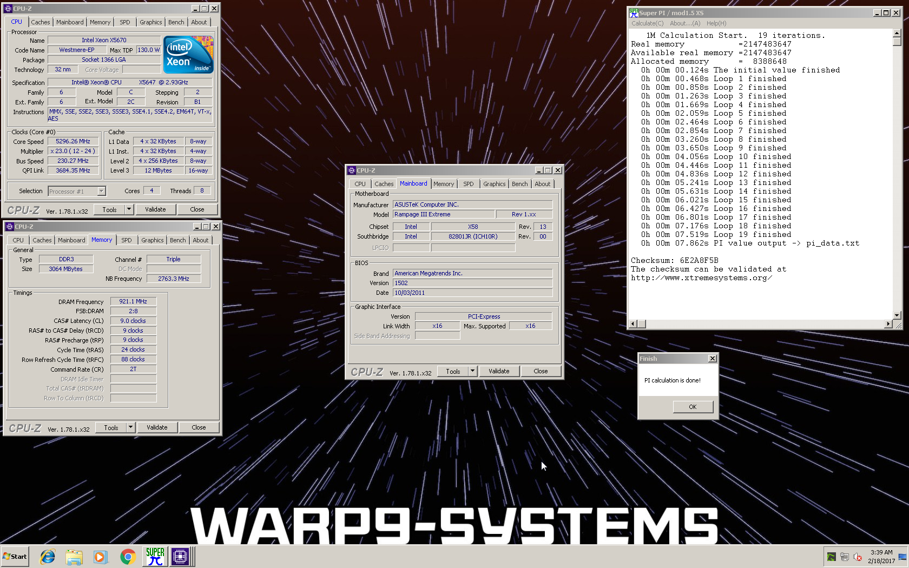
Task: Click Super PI vertical scrollbar down arrow
Action: (x=897, y=315)
